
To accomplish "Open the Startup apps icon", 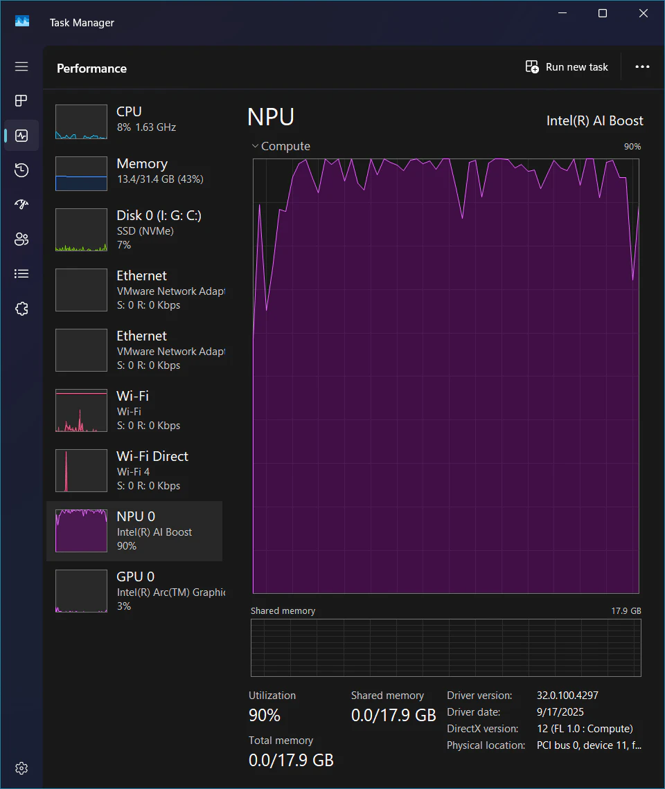I will (x=21, y=204).
